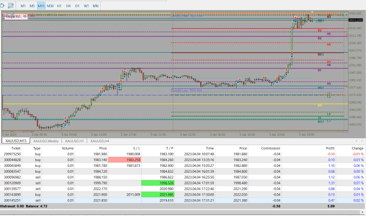The height and width of the screenshot is (216, 366).
Task: Click the red-highlighted S/L cell 1983.258
Action: 125,160
